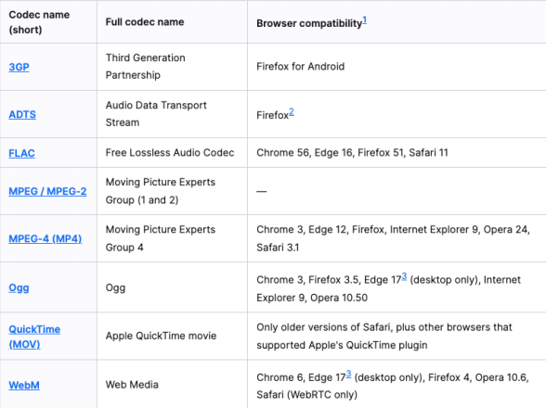Follow the FLAC link
The width and height of the screenshot is (546, 408).
[21, 153]
